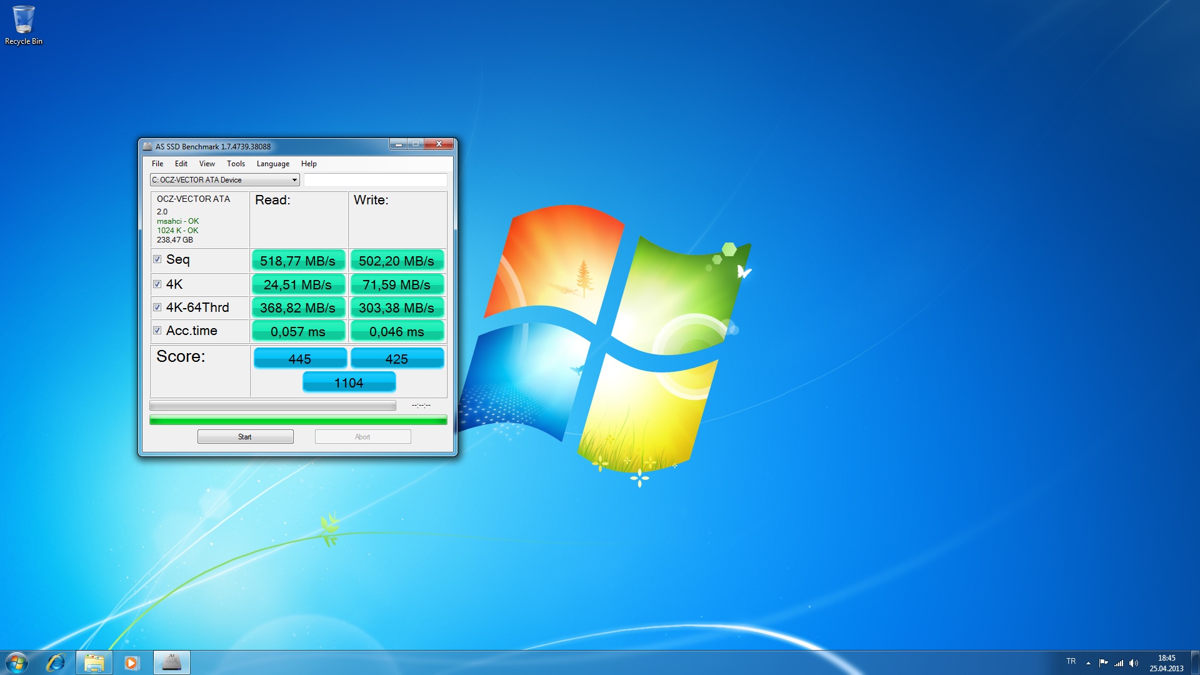Click the total score 1104
Image resolution: width=1200 pixels, height=675 pixels.
point(349,382)
